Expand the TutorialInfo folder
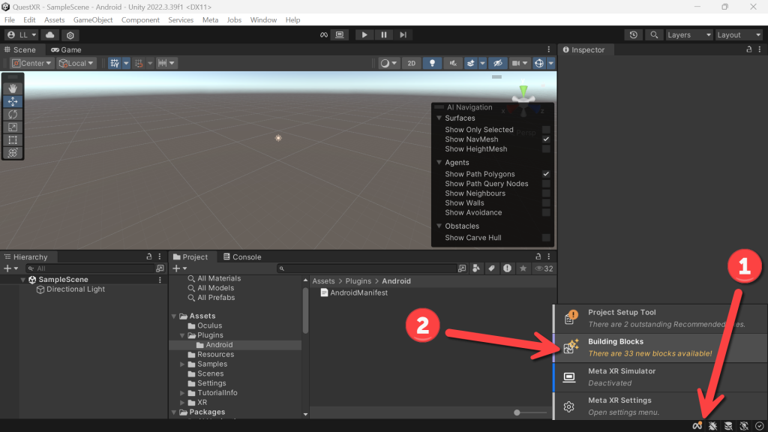Screen dimensions: 768x432 click(x=182, y=393)
